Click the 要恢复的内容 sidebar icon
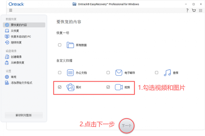 click(7, 25)
